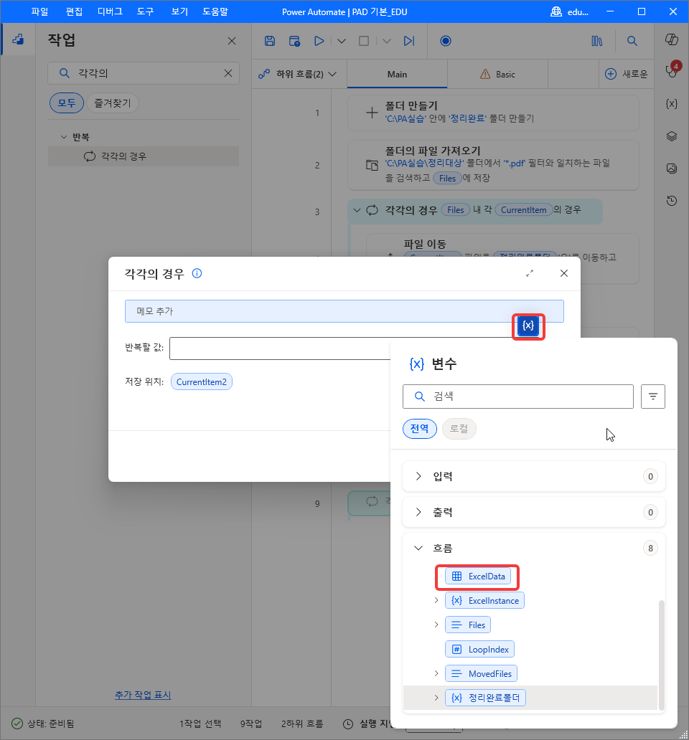Image resolution: width=689 pixels, height=740 pixels.
Task: Open the UI elements layers icon
Action: click(x=672, y=136)
